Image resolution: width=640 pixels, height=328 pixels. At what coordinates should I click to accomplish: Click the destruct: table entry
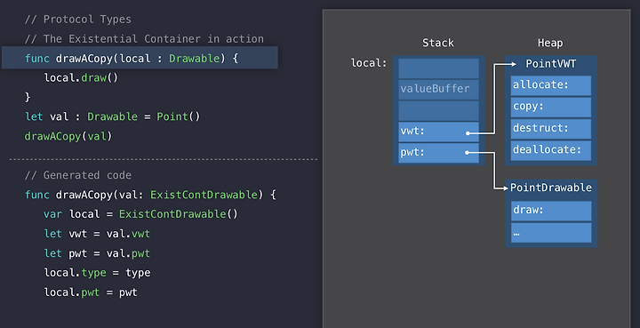tap(551, 129)
